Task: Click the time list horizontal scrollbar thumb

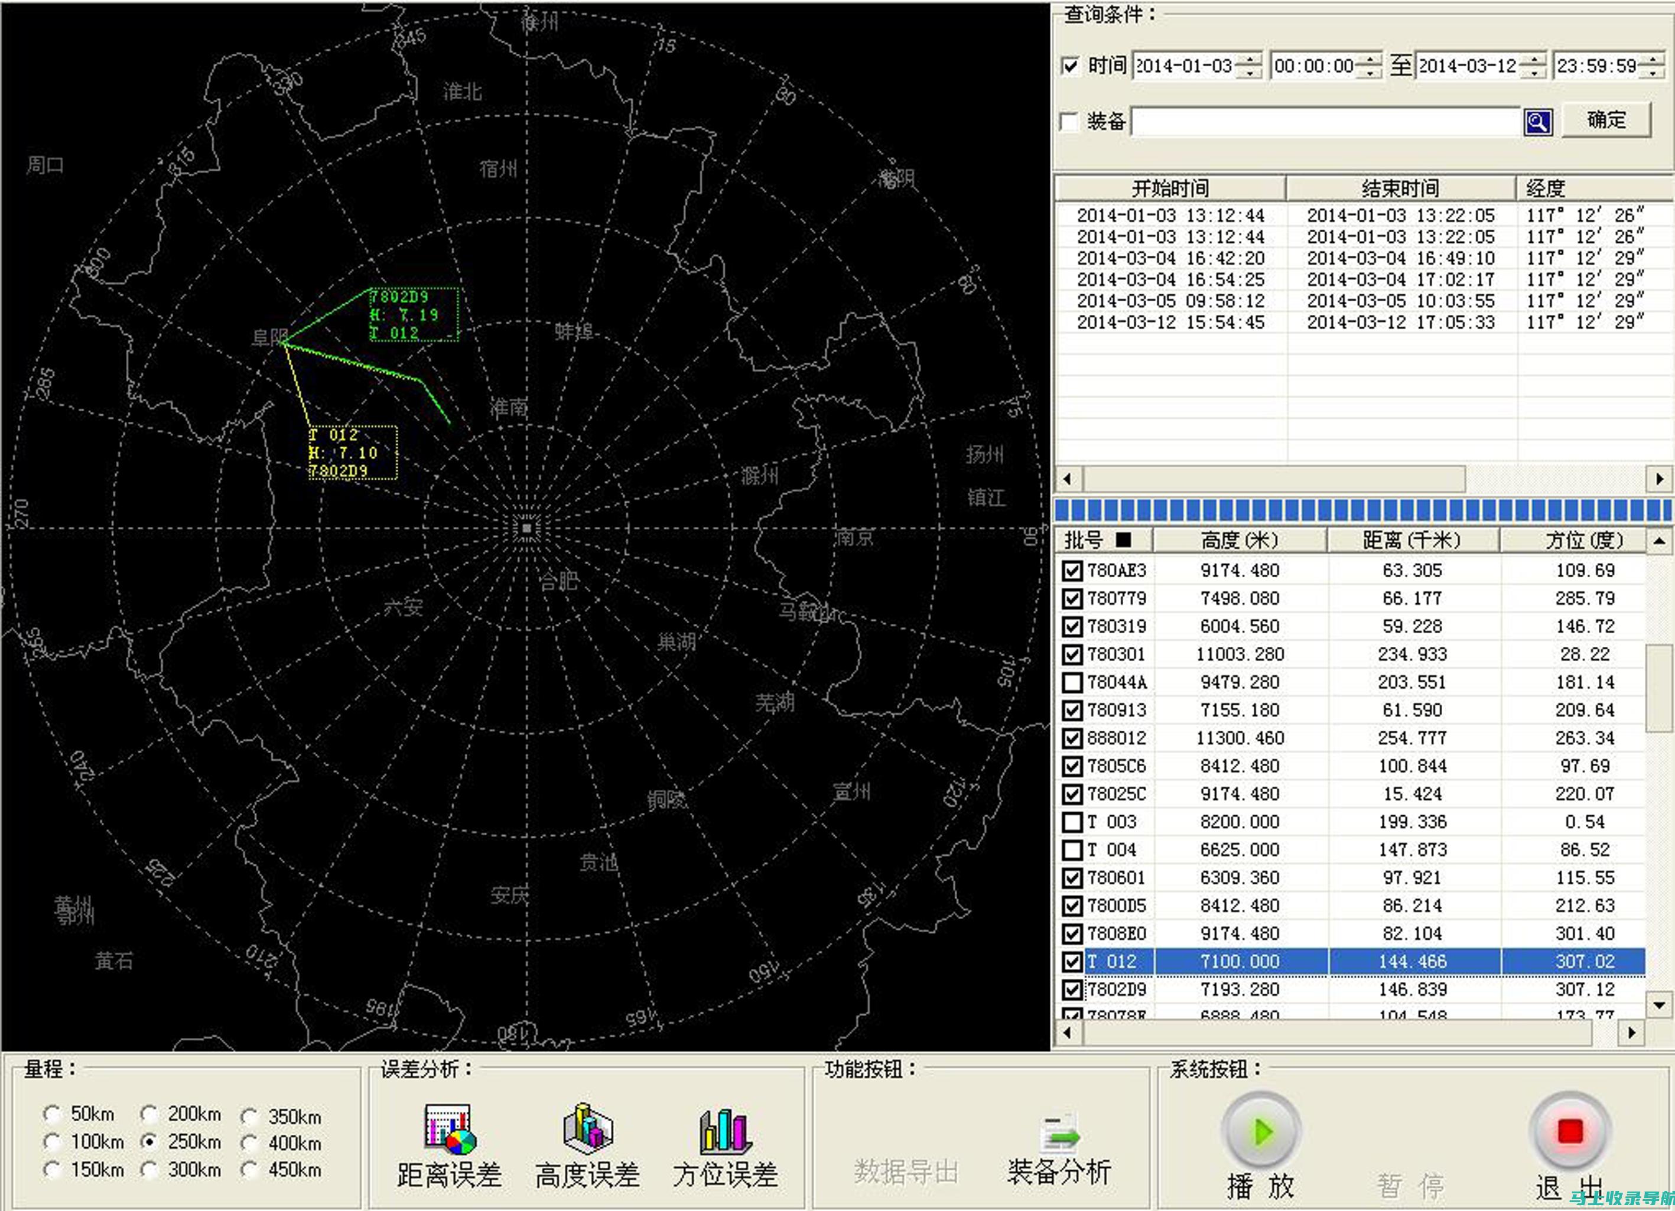Action: (1274, 479)
